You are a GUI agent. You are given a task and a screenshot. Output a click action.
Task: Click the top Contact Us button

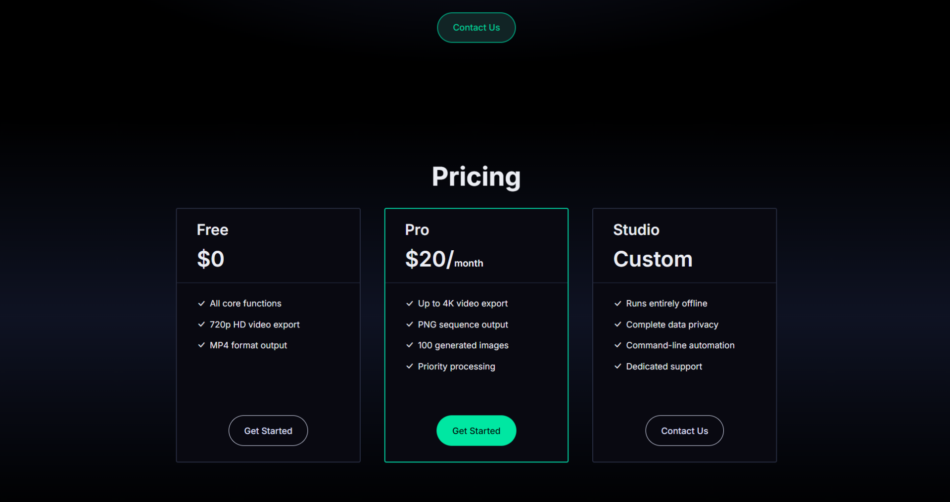[x=476, y=28]
